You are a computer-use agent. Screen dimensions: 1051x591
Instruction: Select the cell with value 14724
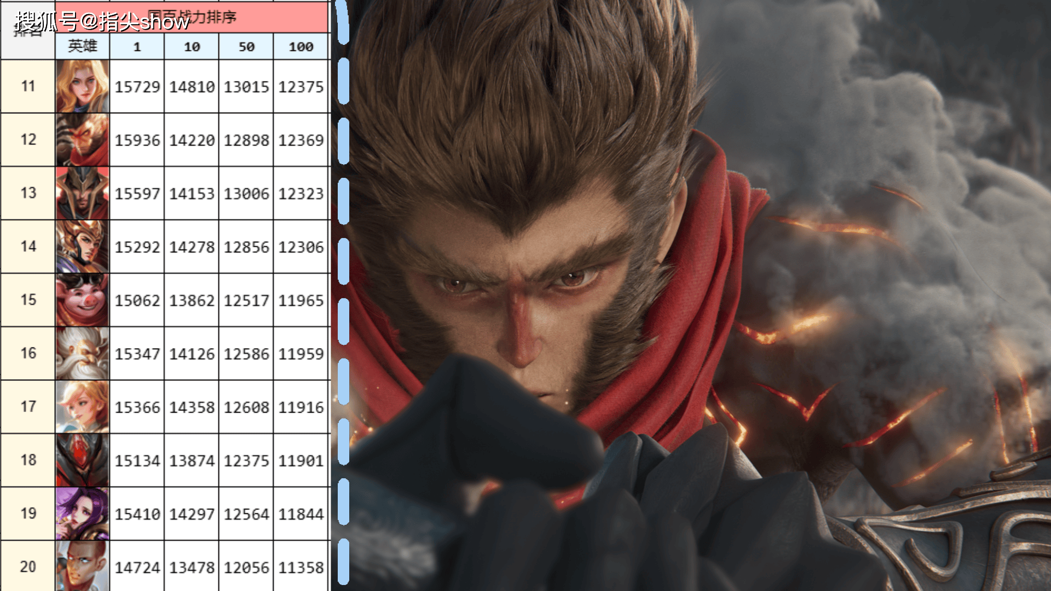(x=137, y=566)
